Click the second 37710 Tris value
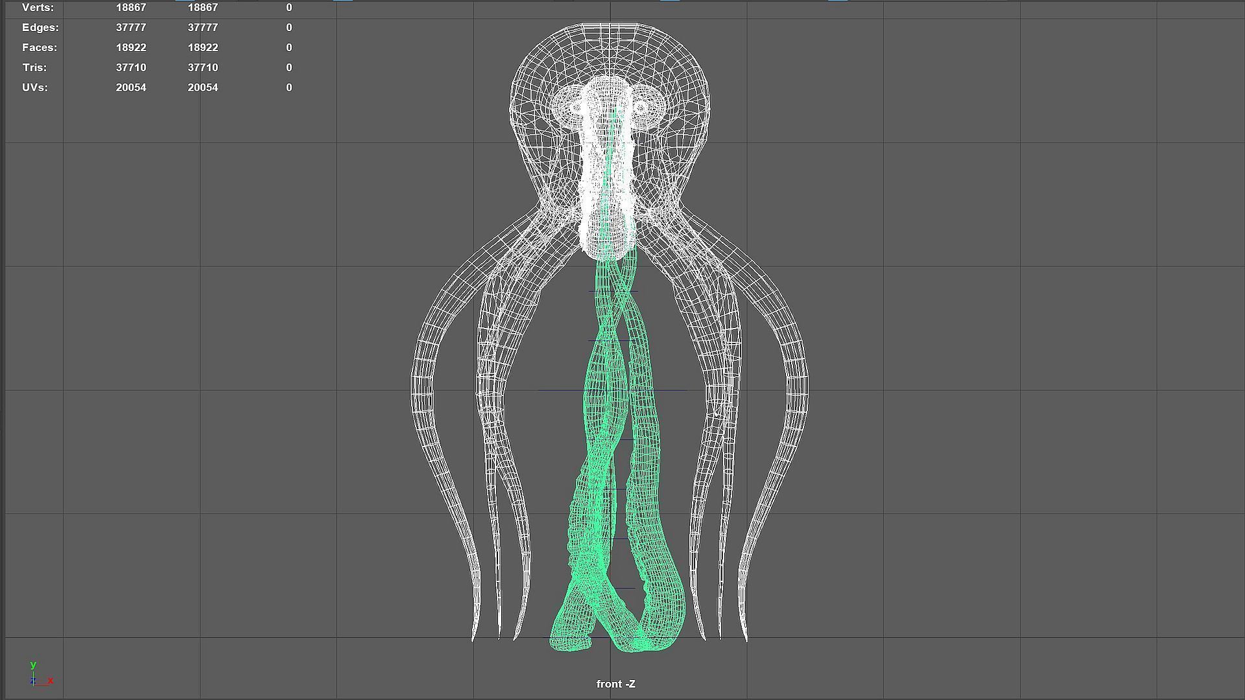 point(202,67)
